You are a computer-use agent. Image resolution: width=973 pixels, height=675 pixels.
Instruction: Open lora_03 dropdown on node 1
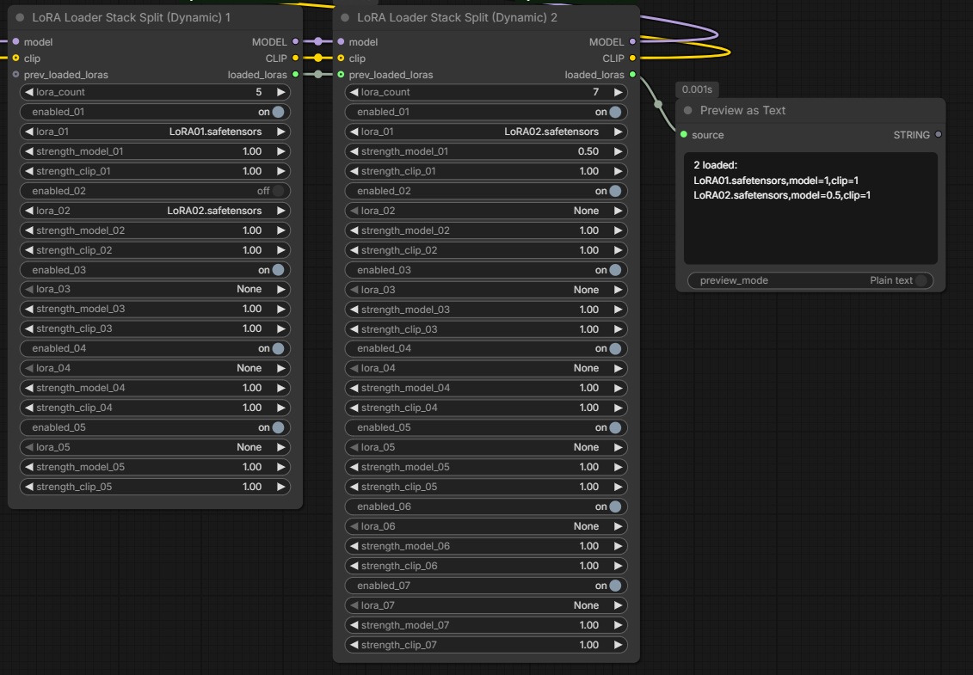coord(155,289)
